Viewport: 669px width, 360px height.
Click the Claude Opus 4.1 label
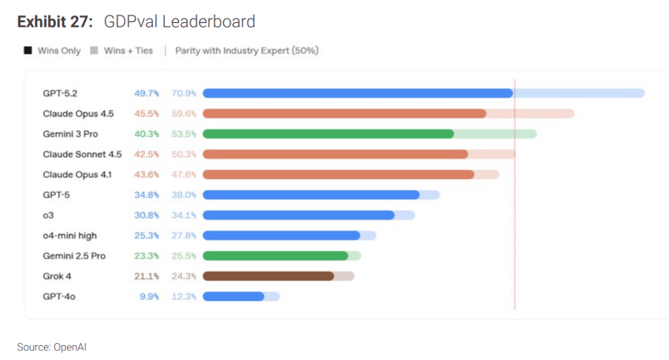click(x=77, y=174)
